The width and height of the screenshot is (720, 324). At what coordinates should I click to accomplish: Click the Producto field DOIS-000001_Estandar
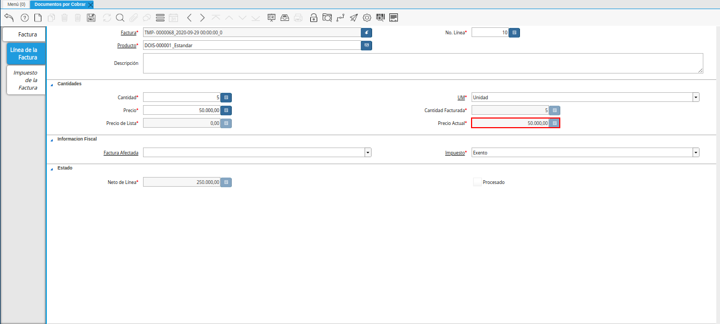pyautogui.click(x=252, y=46)
